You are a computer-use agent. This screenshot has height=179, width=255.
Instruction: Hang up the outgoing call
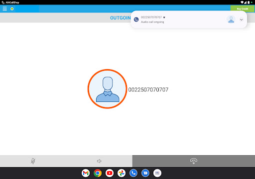click(194, 161)
